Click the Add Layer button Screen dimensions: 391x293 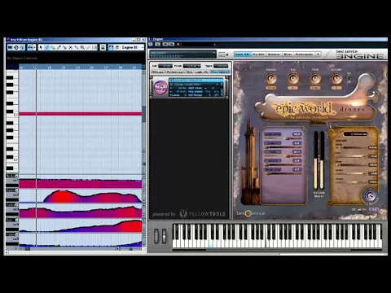click(x=157, y=72)
